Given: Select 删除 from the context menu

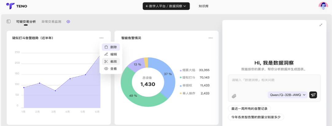Looking at the screenshot, I should pos(111,47).
